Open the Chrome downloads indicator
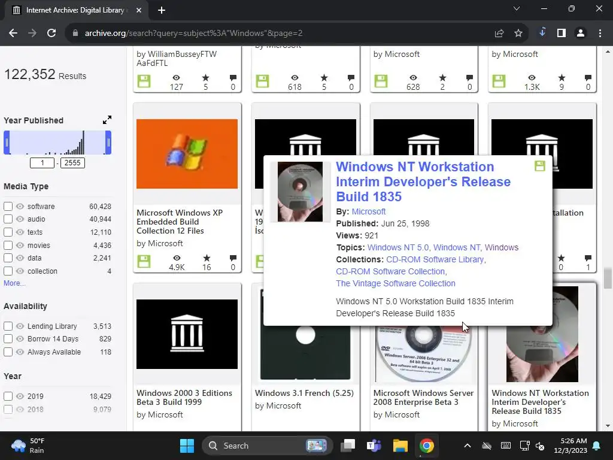 click(542, 32)
